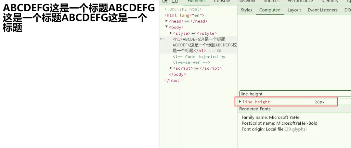Select the html lang="en" node
The width and height of the screenshot is (351, 148).
(184, 16)
